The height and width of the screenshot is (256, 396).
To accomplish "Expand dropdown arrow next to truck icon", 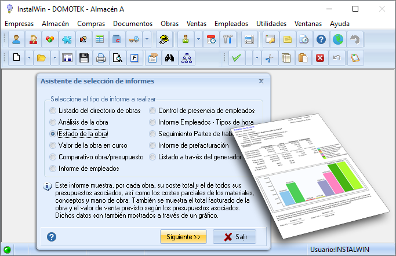I will (x=147, y=39).
